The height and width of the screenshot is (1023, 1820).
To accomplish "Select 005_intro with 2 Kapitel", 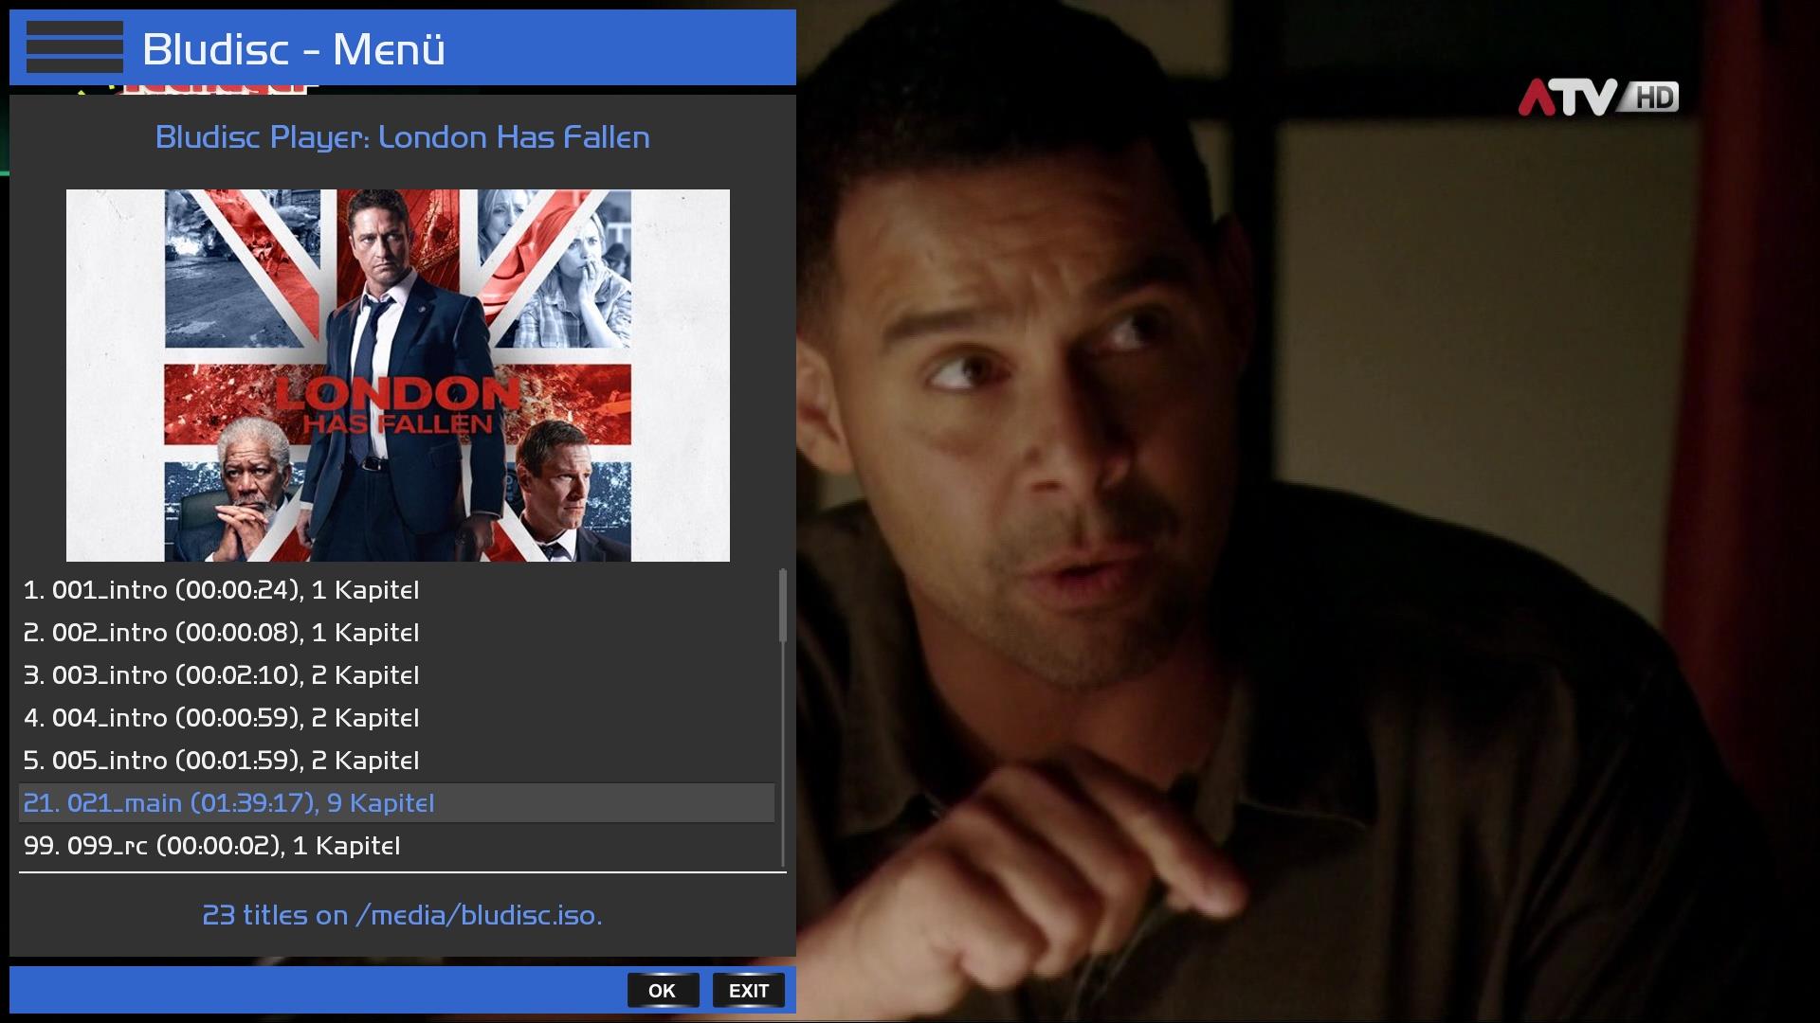I will point(221,761).
